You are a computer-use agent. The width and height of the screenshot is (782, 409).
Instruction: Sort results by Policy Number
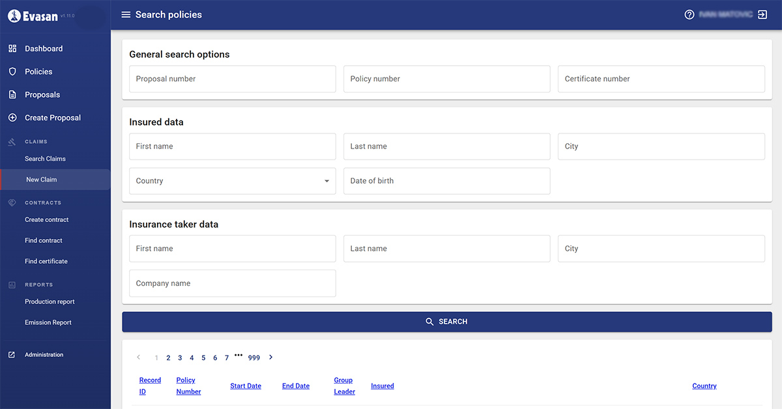click(x=188, y=386)
